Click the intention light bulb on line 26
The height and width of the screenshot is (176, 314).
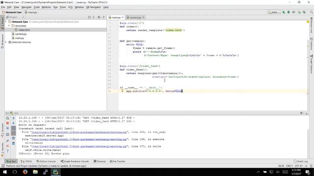click(x=122, y=91)
